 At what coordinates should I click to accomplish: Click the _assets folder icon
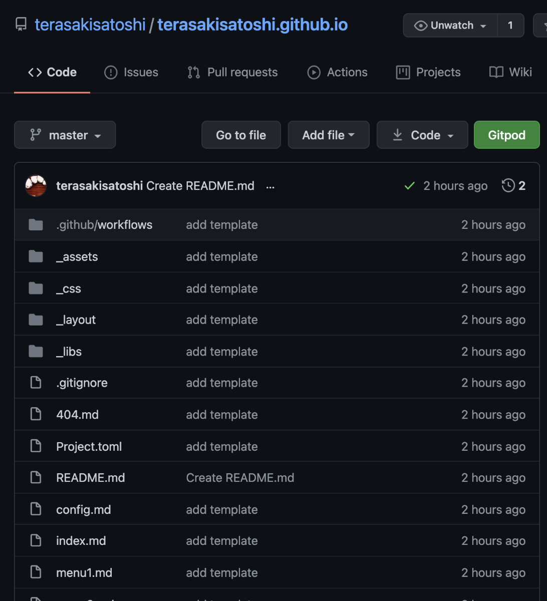(36, 256)
